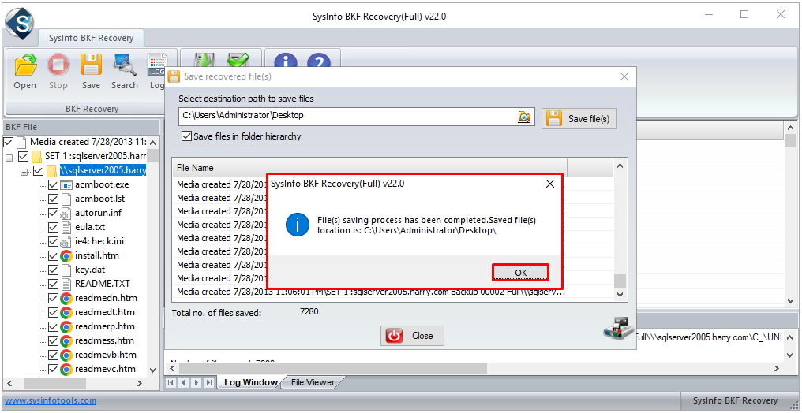Click the Save floppy toolbar icon

click(91, 65)
